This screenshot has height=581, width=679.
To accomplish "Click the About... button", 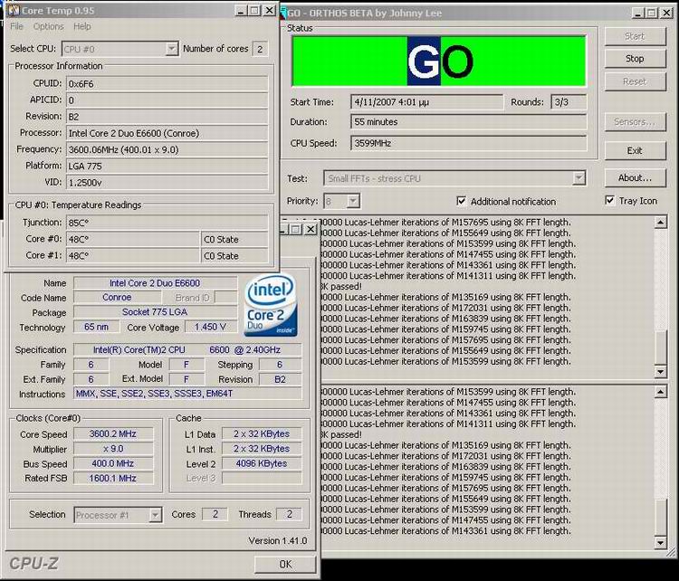I will click(635, 177).
